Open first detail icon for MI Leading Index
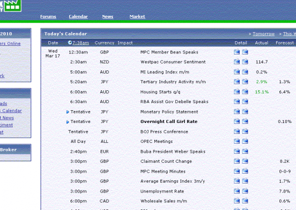 (x=237, y=71)
